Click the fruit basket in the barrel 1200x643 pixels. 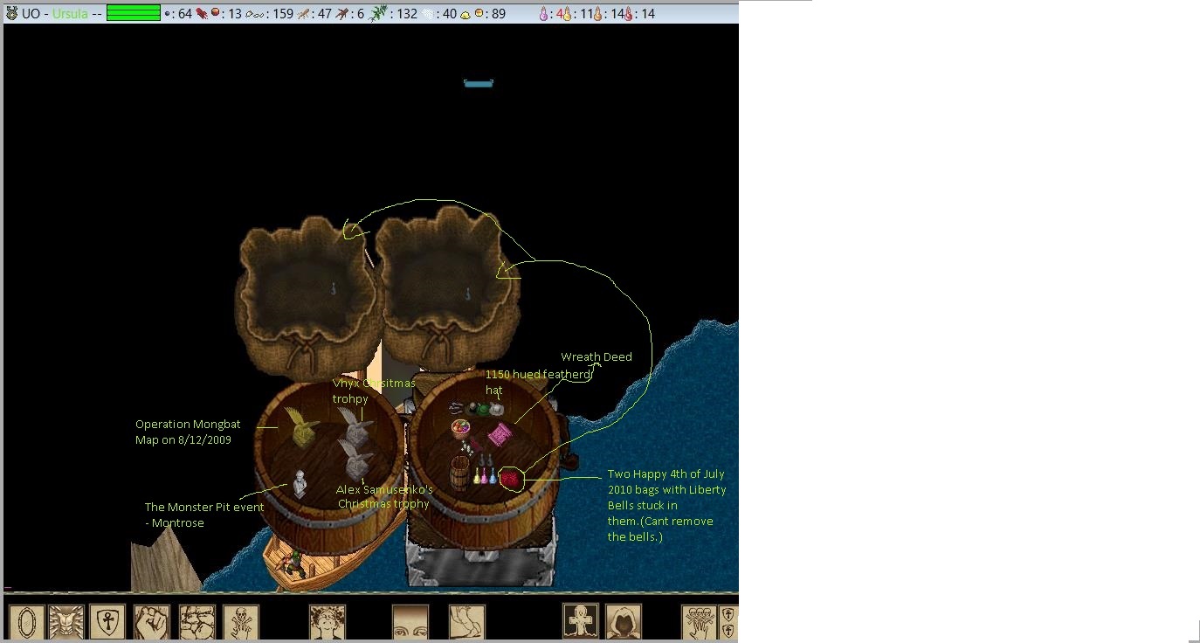pyautogui.click(x=460, y=428)
